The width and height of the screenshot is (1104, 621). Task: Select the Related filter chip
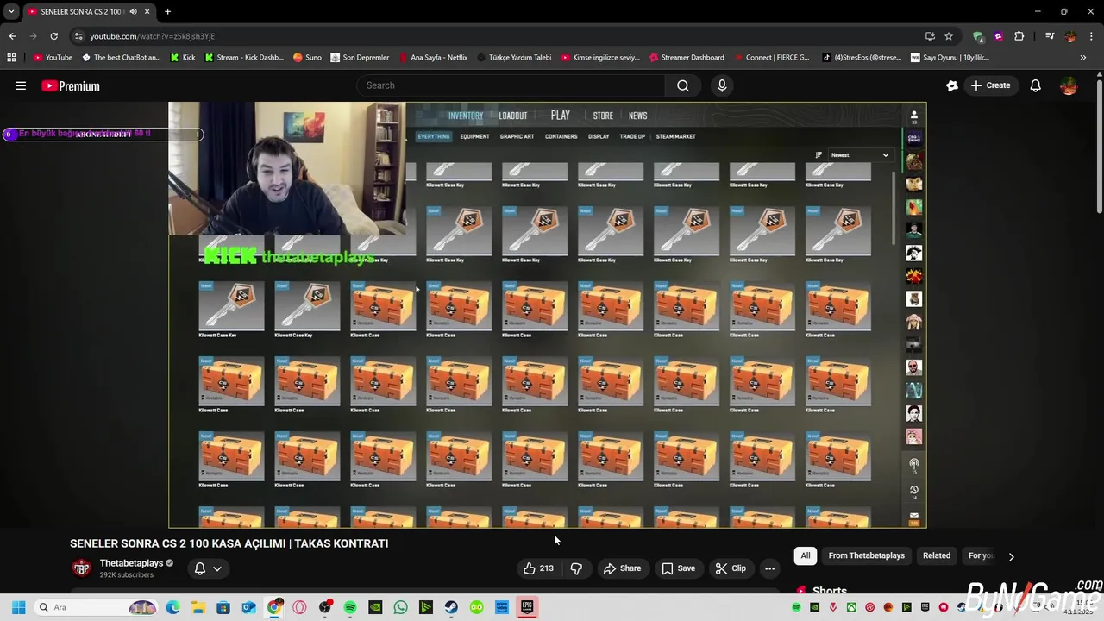[x=936, y=555]
